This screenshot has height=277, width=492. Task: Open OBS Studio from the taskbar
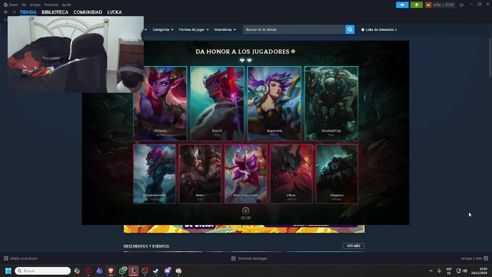coord(145,271)
